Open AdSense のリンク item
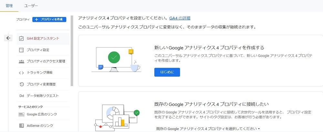The image size is (323, 132). click(x=43, y=126)
